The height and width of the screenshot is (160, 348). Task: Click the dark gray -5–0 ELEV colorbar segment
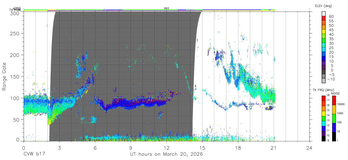324,72
